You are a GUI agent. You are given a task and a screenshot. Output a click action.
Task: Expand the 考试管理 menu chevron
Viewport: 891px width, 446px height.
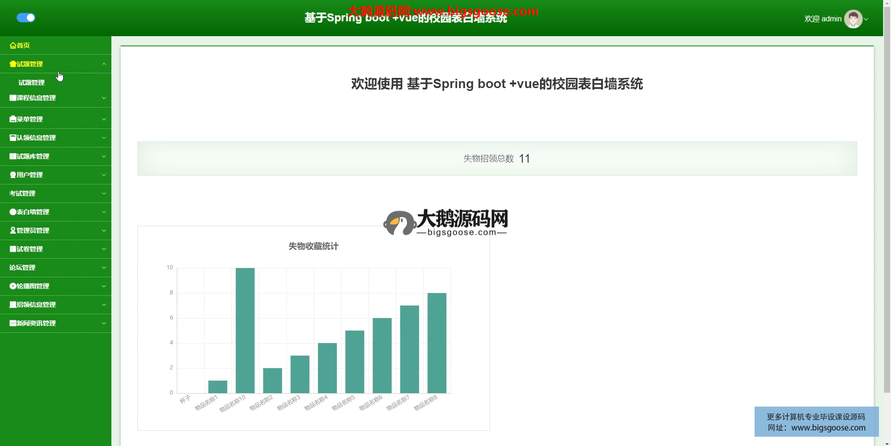pos(104,193)
